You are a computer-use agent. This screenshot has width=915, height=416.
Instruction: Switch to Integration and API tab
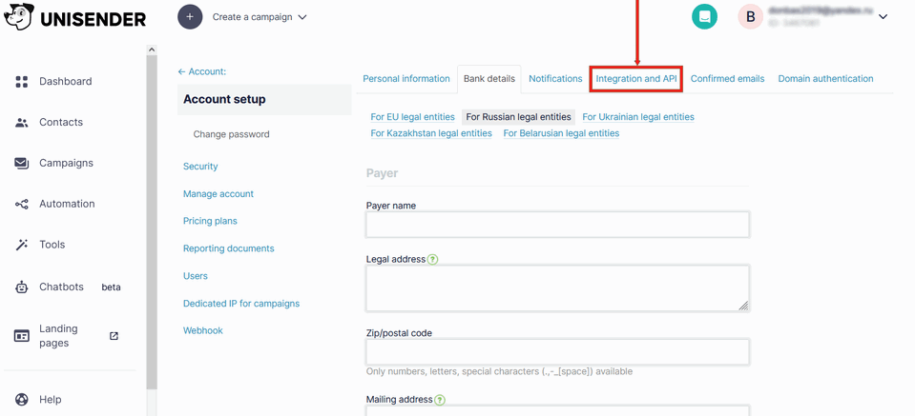click(636, 79)
